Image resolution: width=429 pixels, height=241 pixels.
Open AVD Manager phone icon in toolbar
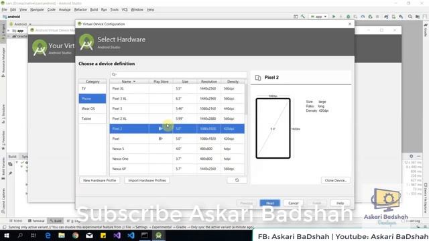[393, 17]
